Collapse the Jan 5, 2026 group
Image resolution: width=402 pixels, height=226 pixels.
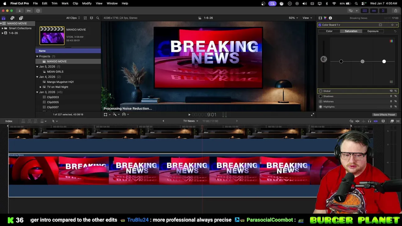37,67
